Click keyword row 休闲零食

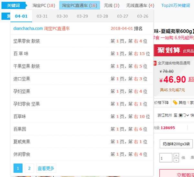click(x=82, y=154)
